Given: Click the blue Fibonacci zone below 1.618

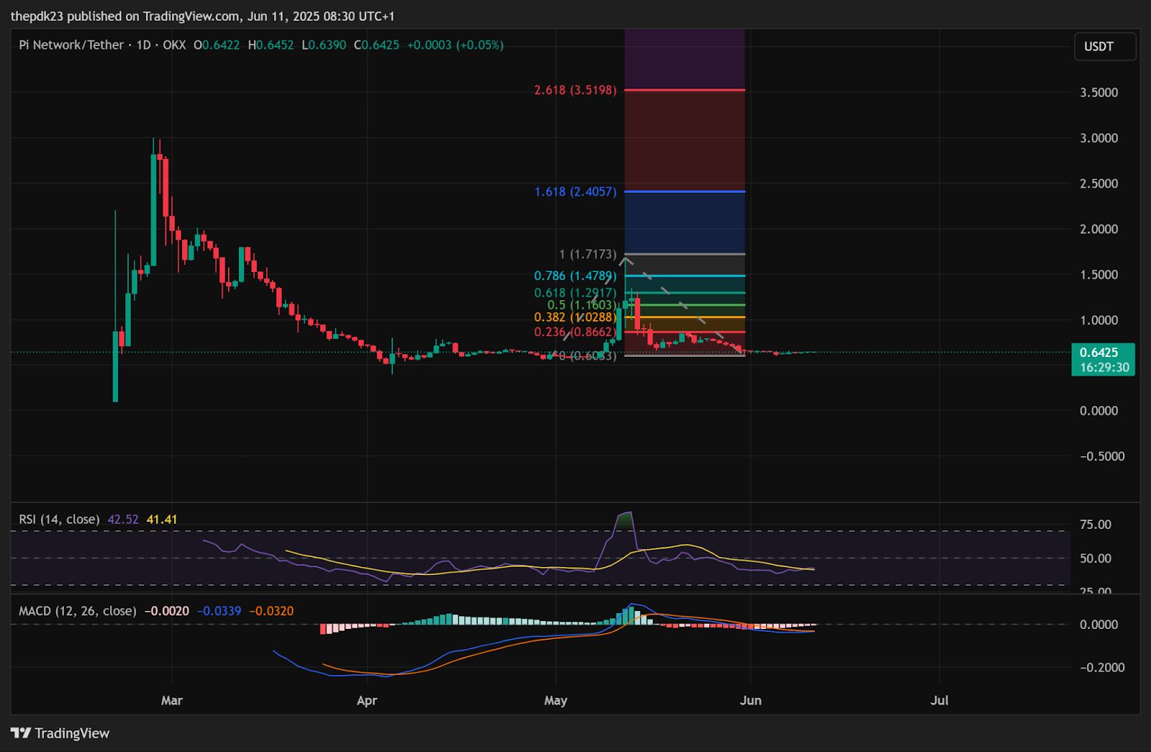Looking at the screenshot, I should [x=684, y=222].
